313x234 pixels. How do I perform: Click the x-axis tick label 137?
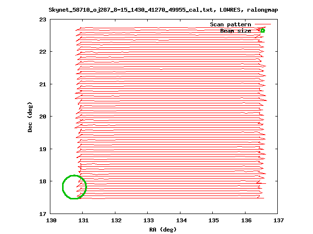pos(279,220)
